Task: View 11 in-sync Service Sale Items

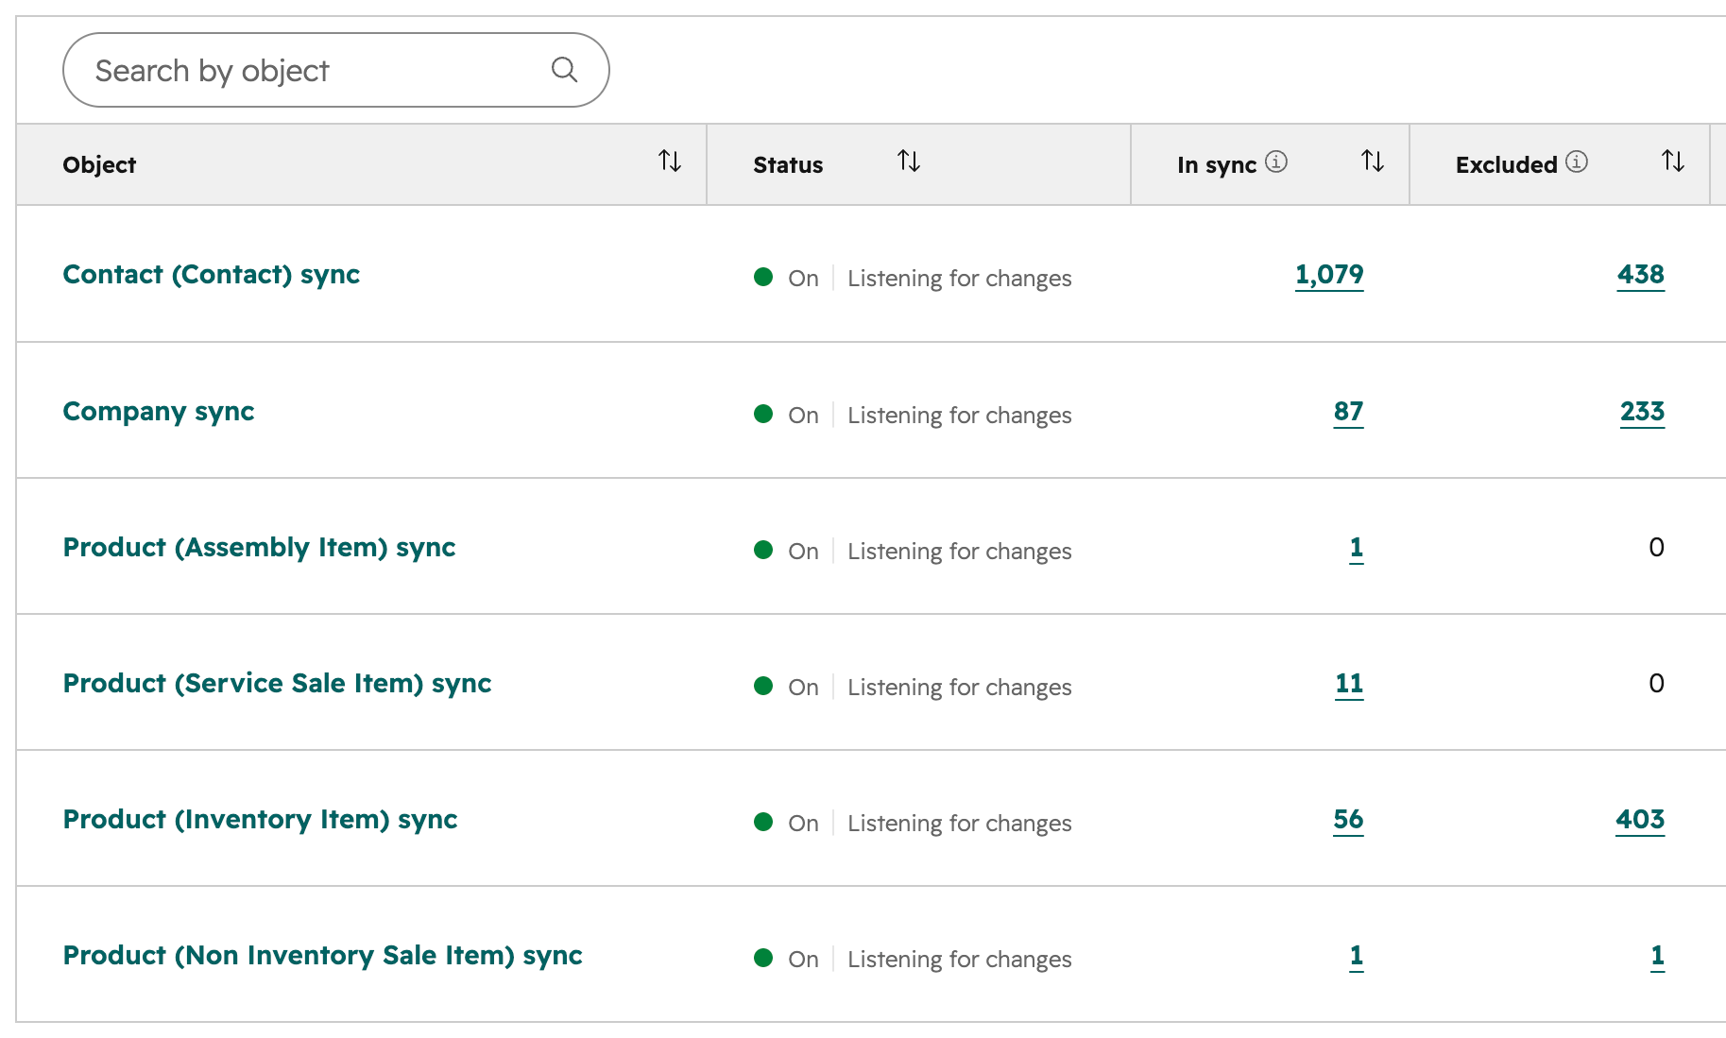Action: tap(1349, 684)
